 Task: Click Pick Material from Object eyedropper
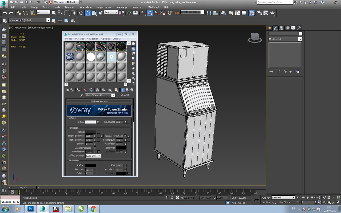tap(82, 95)
